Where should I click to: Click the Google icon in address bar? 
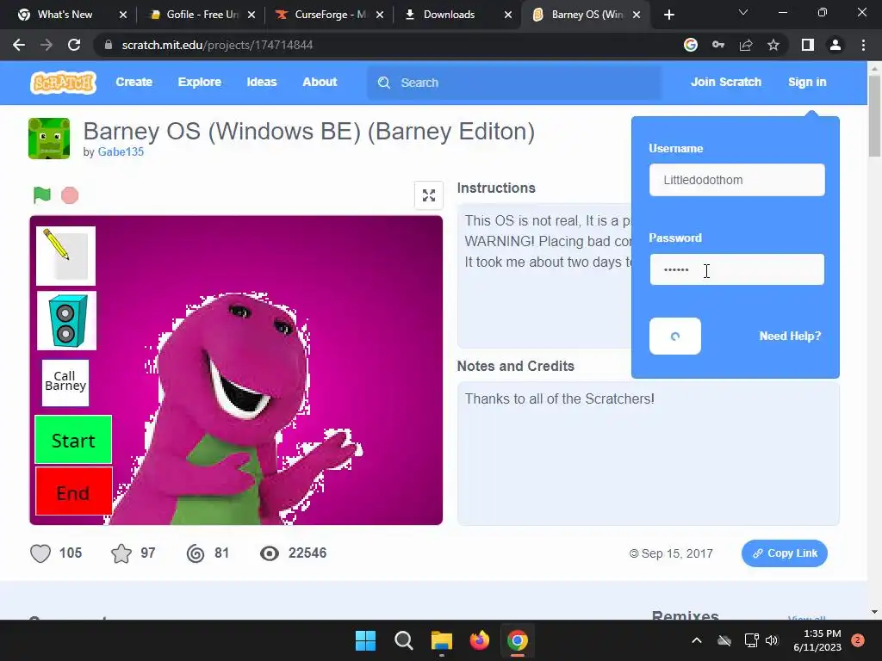690,45
